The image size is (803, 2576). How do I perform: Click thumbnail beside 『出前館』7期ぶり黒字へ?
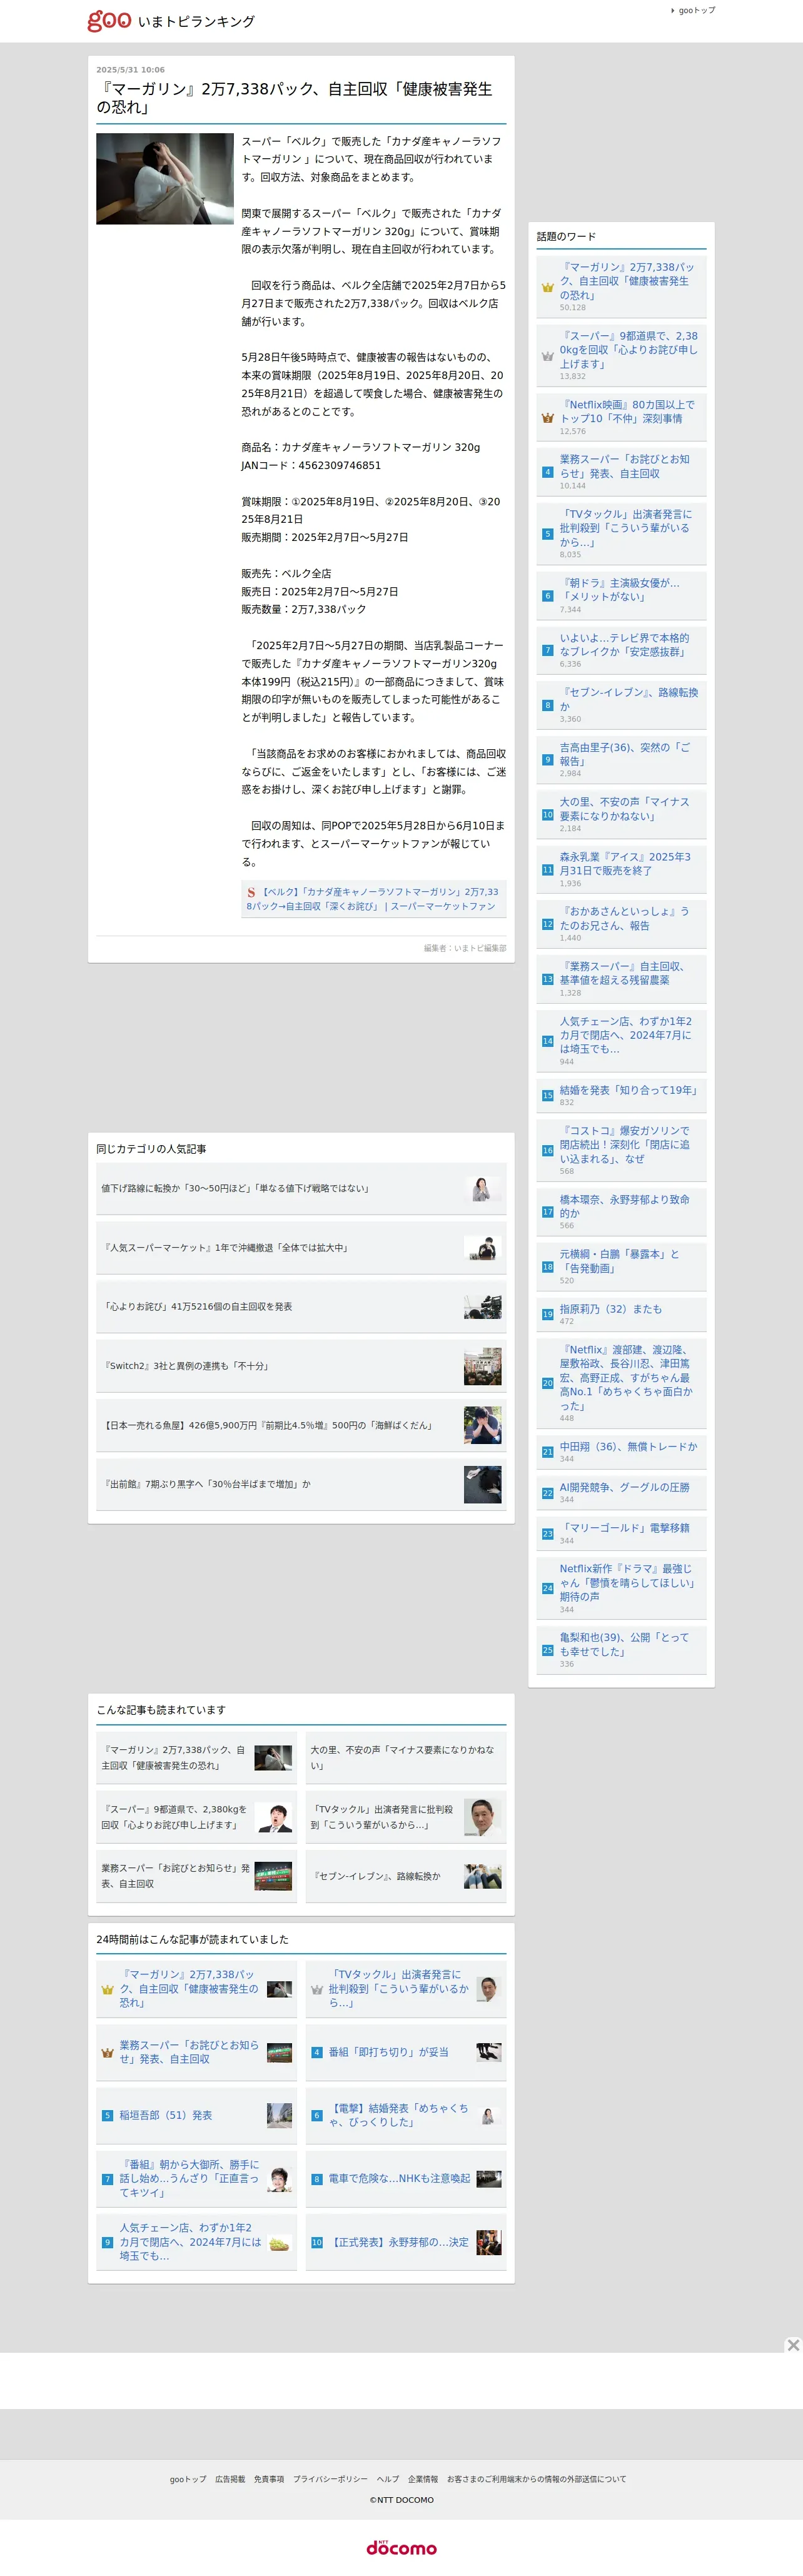click(x=483, y=1484)
